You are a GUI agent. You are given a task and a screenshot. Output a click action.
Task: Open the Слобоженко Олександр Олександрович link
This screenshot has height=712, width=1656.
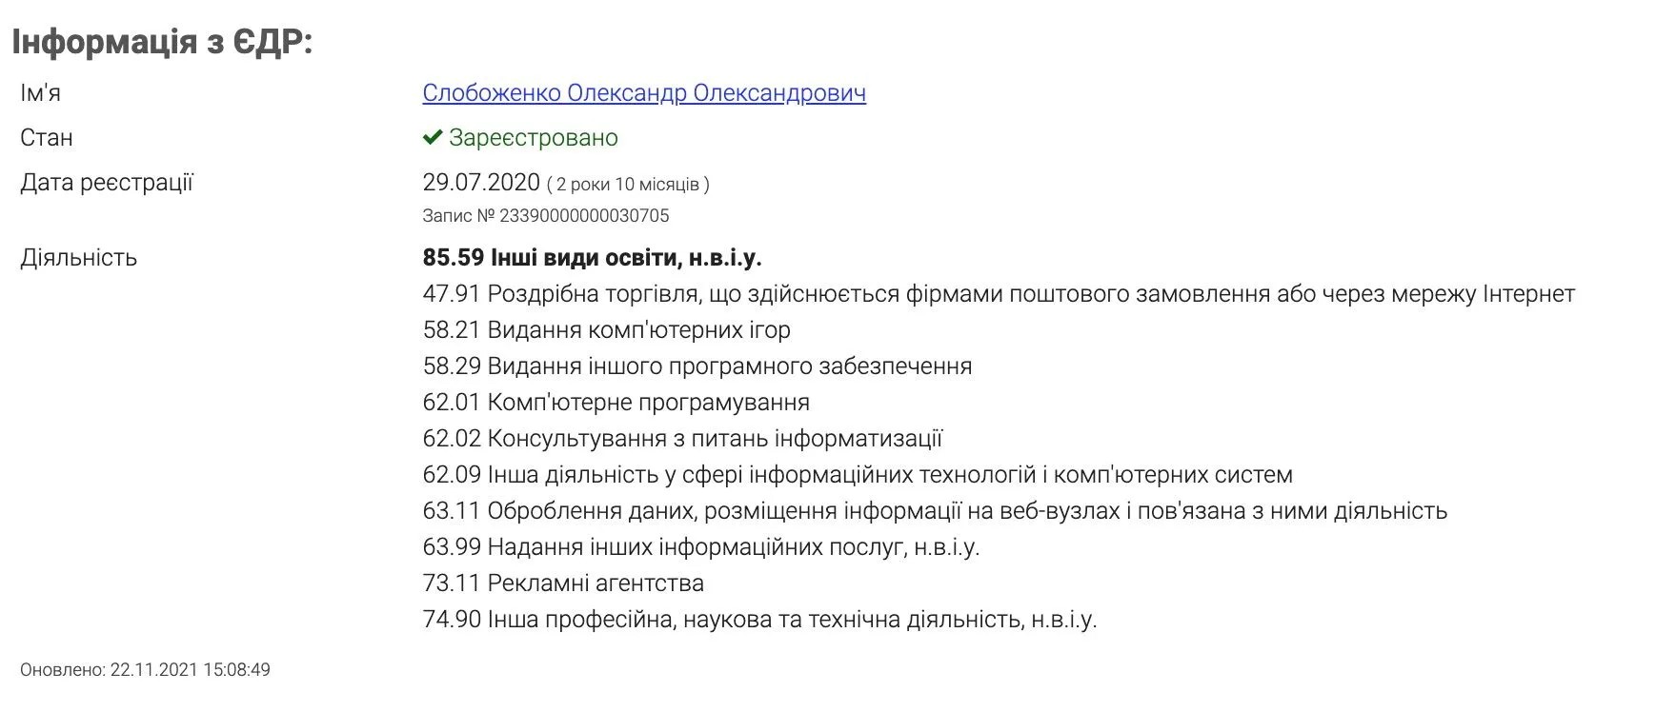[644, 93]
